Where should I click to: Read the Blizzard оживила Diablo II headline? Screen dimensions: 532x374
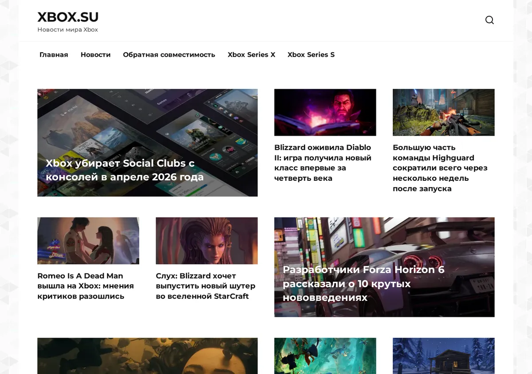click(323, 163)
